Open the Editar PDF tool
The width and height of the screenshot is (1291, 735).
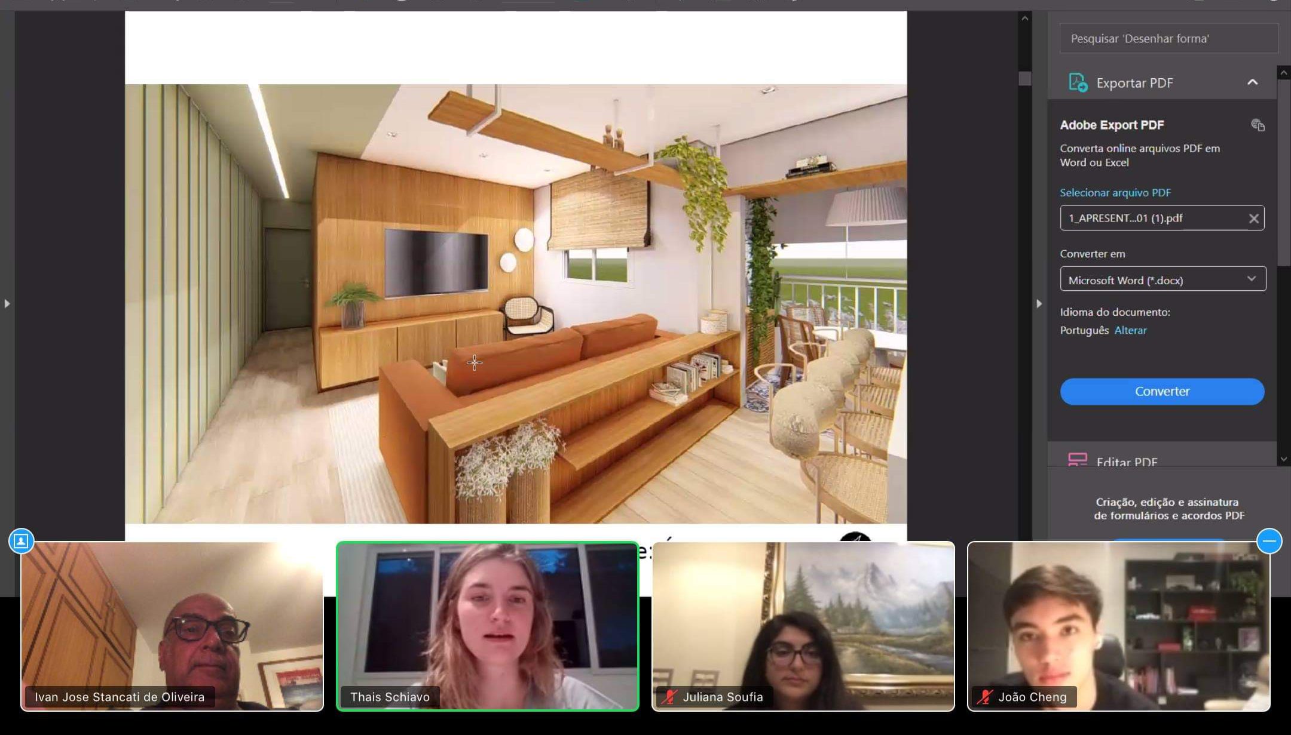pyautogui.click(x=1126, y=460)
